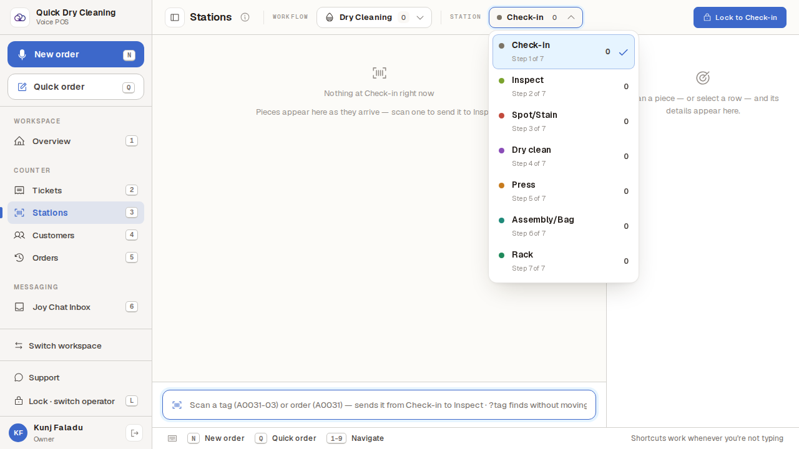Open the Stations info icon
The image size is (799, 449).
245,17
